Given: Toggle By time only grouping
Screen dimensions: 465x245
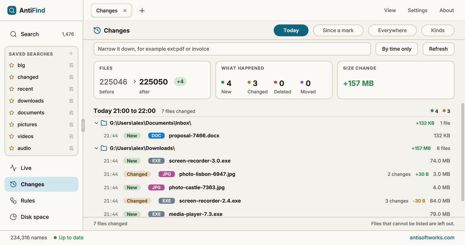Looking at the screenshot, I should (x=397, y=49).
